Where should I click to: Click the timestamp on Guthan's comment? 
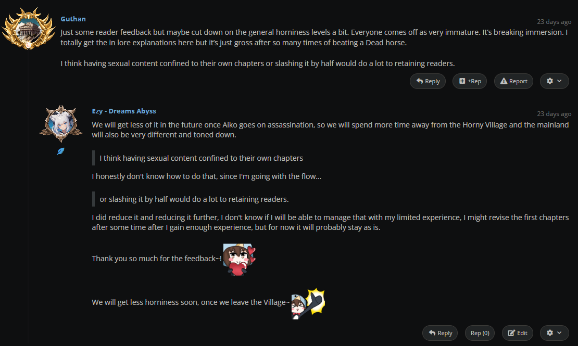click(x=554, y=22)
